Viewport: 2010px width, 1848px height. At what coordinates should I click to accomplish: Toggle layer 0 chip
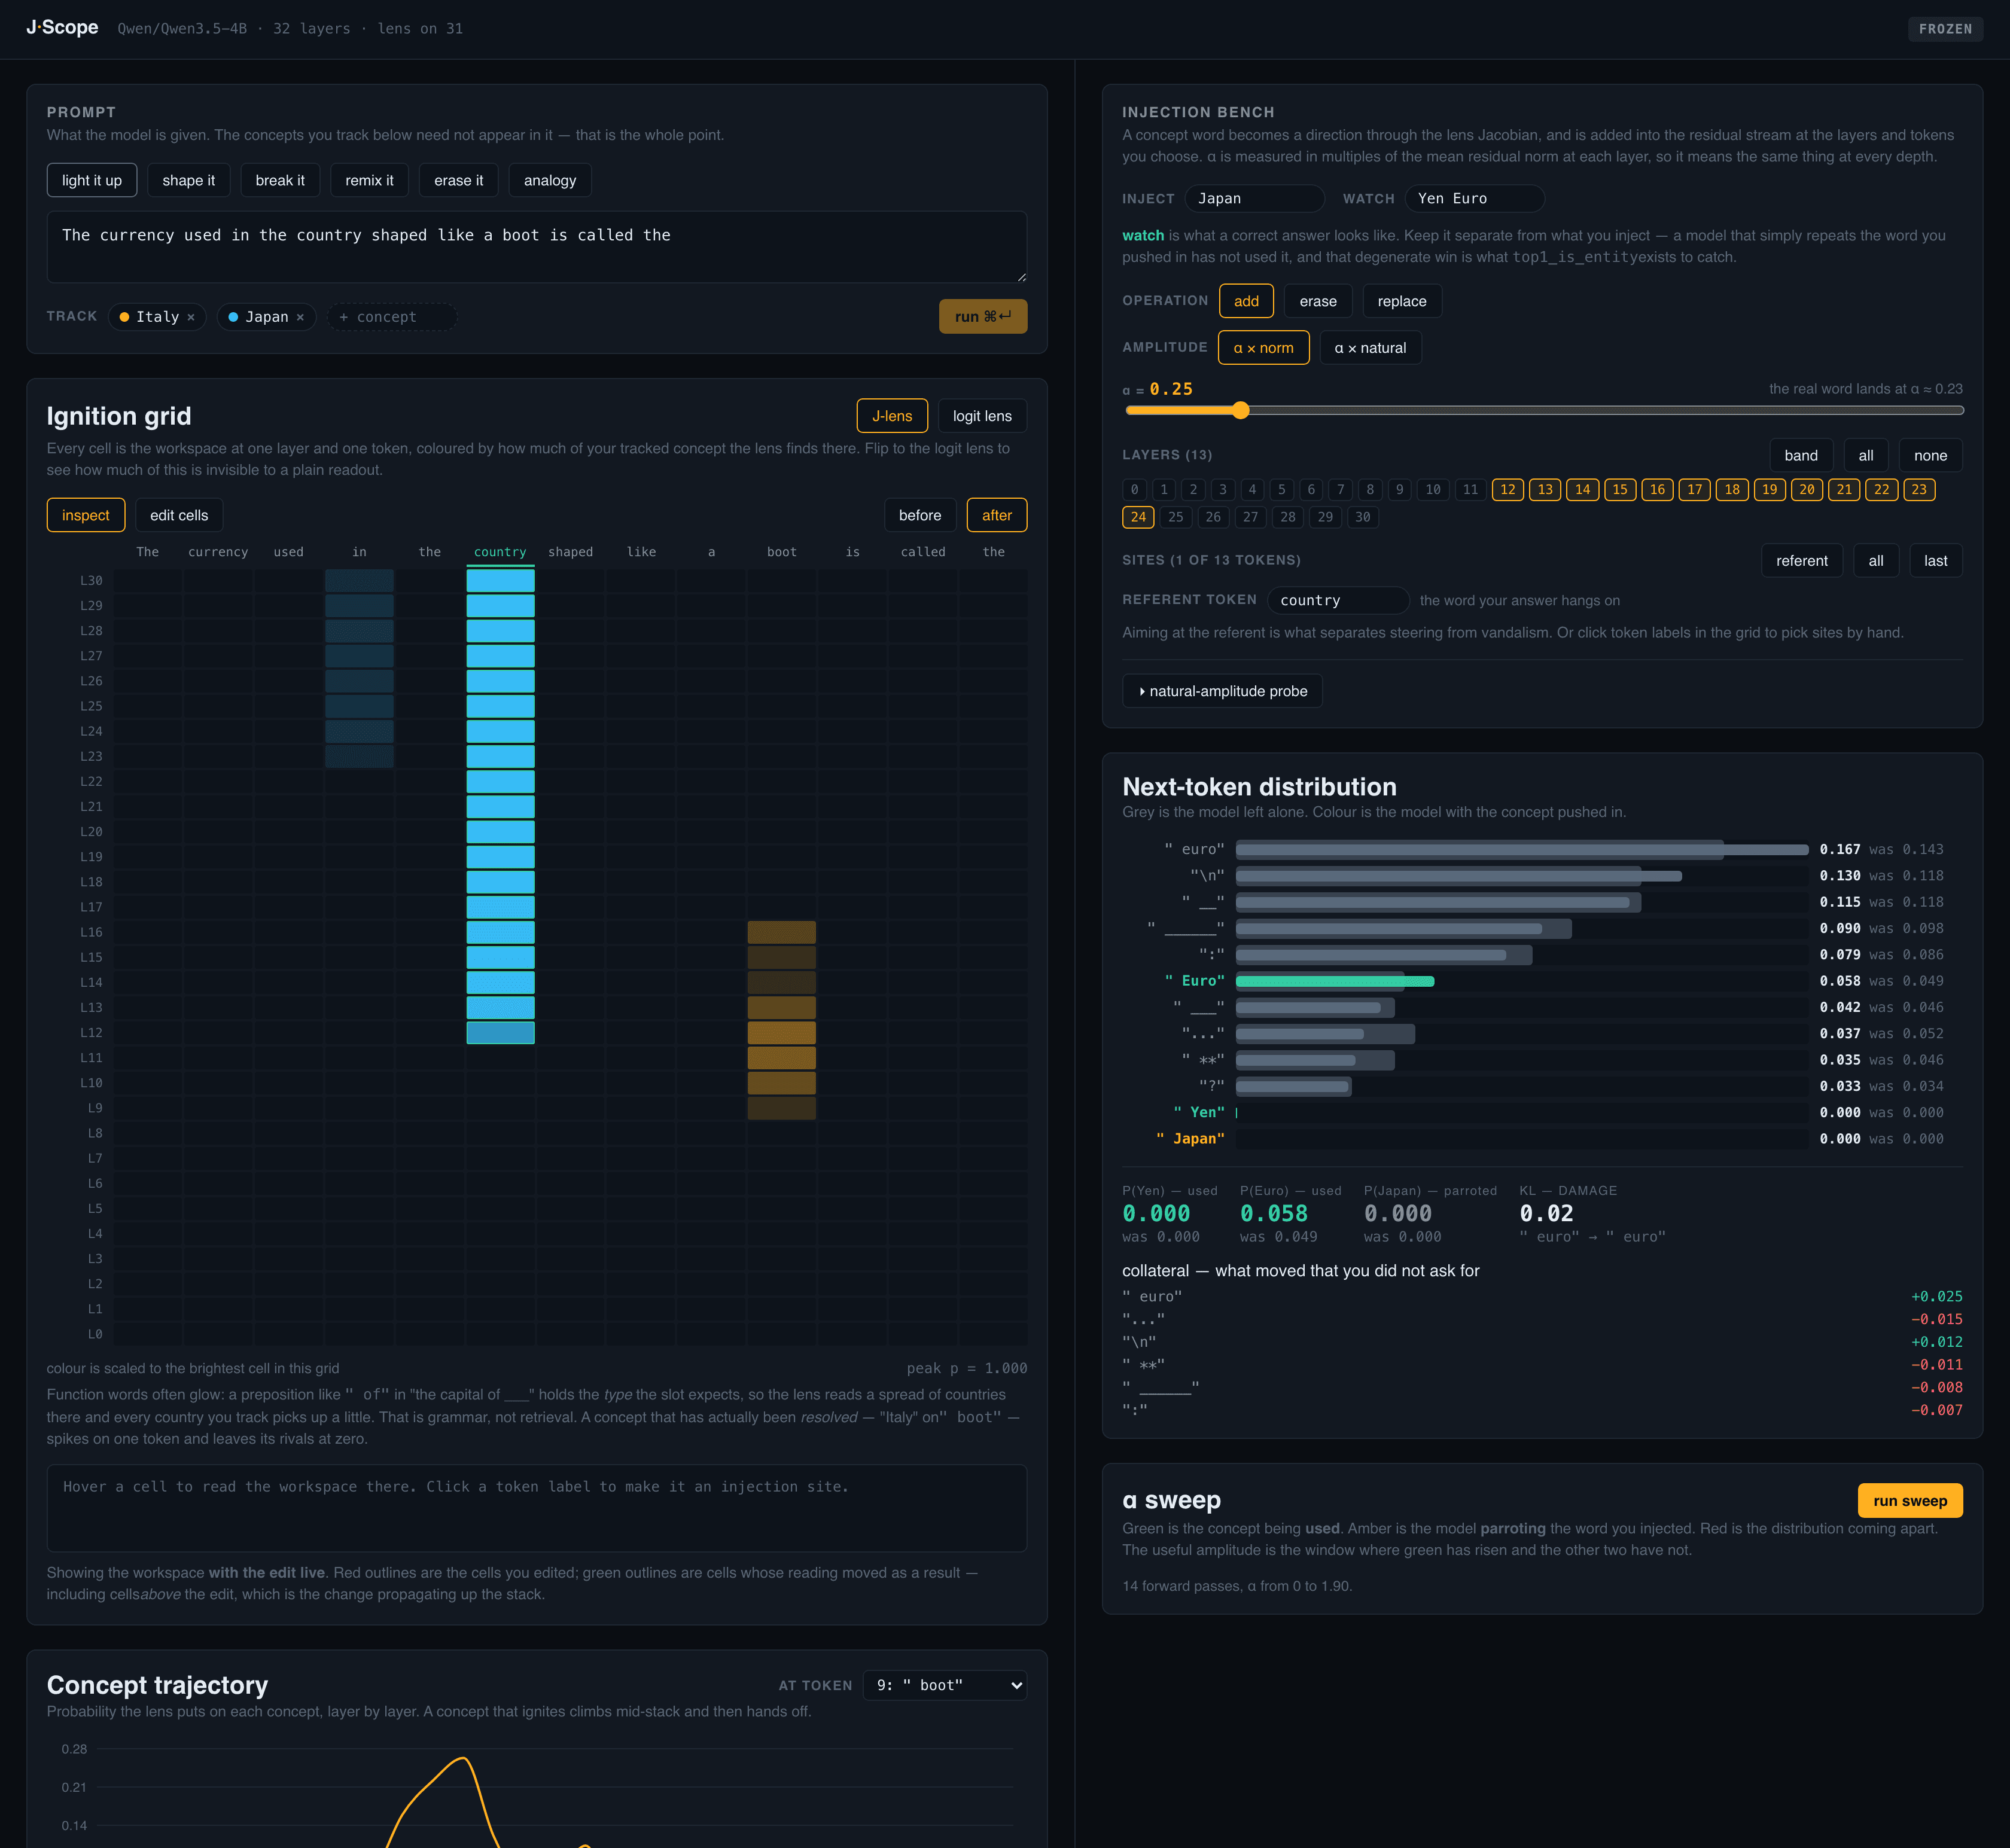(x=1134, y=490)
